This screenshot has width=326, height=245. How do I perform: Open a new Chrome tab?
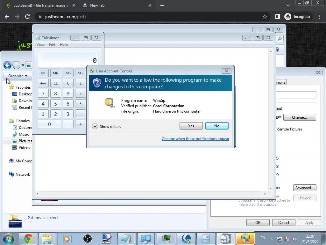pyautogui.click(x=162, y=6)
